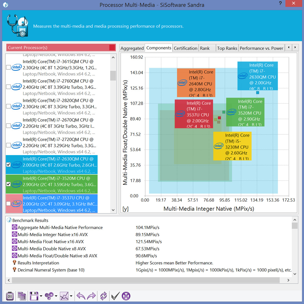The width and height of the screenshot is (304, 304).
Task: Click the OK checkmark icon
Action: [x=115, y=296]
